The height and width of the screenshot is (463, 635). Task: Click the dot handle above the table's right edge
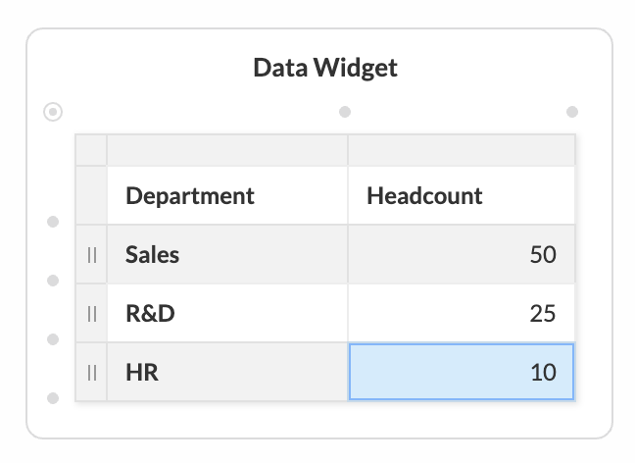click(572, 112)
